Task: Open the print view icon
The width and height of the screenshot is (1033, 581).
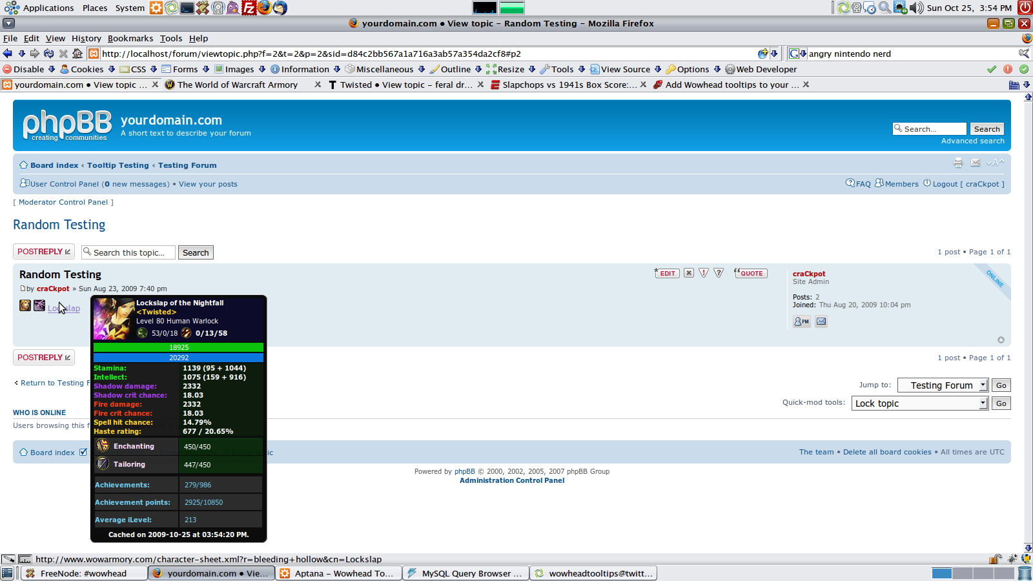Action: [958, 163]
